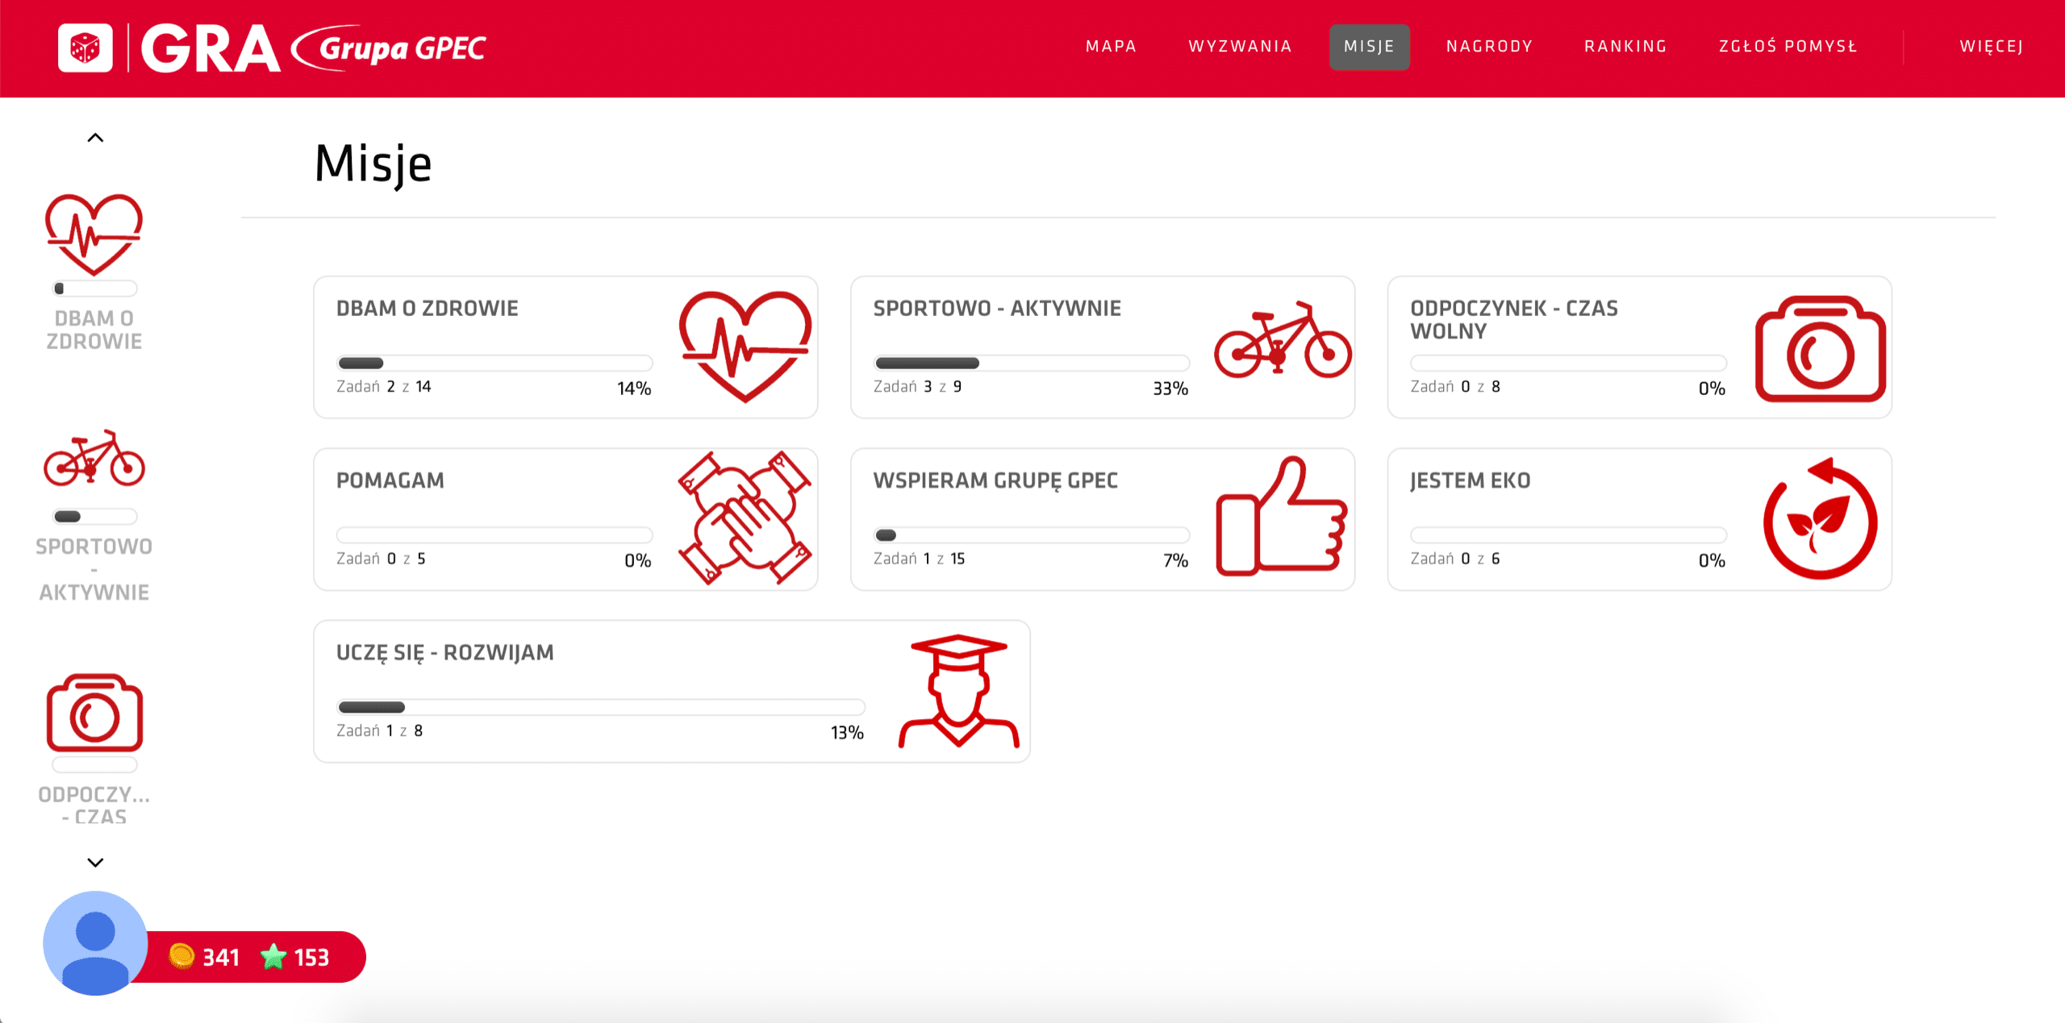Click the camera icon in sidebar

point(94,713)
